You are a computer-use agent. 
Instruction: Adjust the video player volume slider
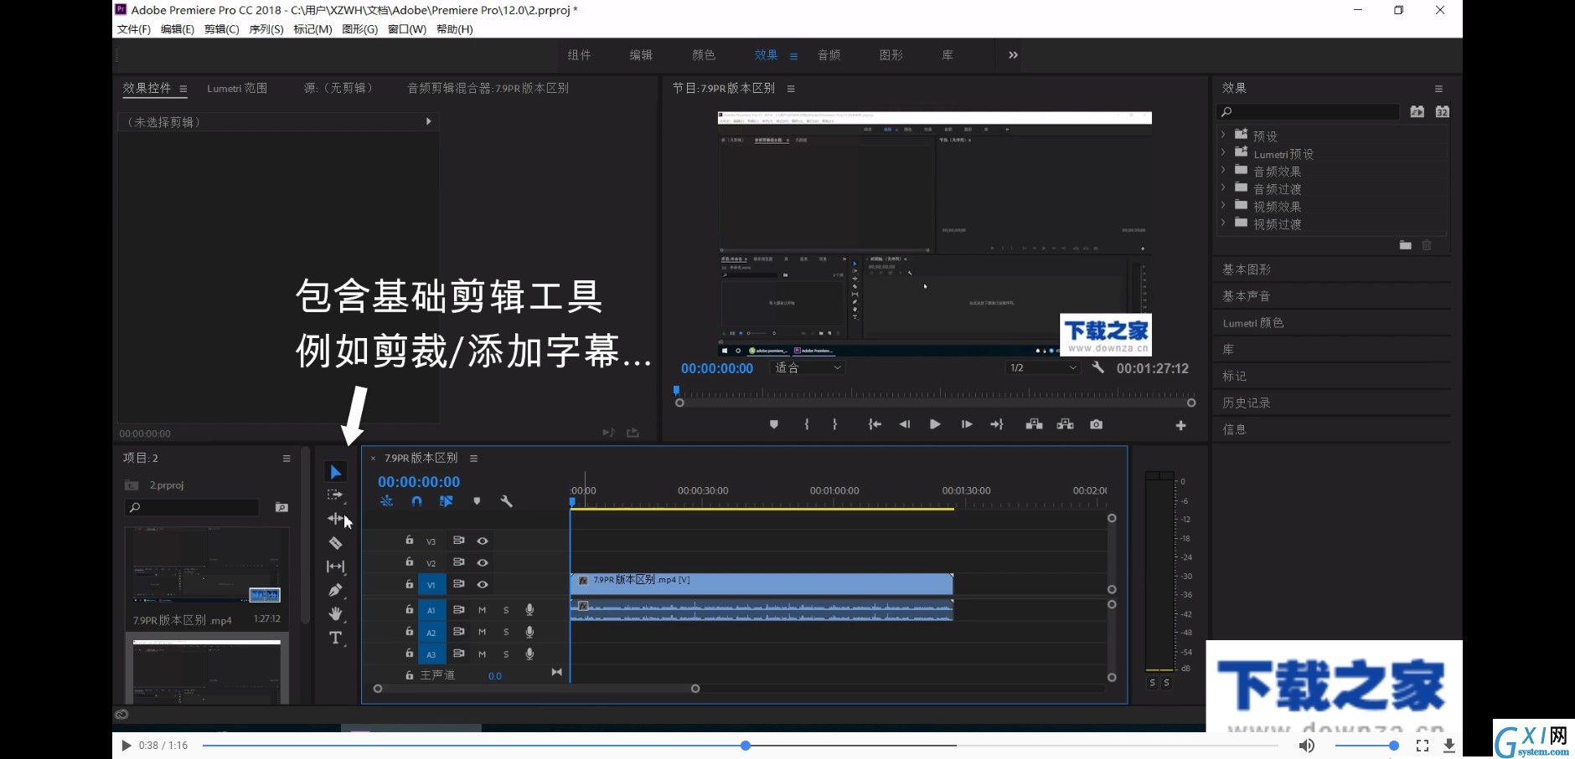pos(1366,745)
